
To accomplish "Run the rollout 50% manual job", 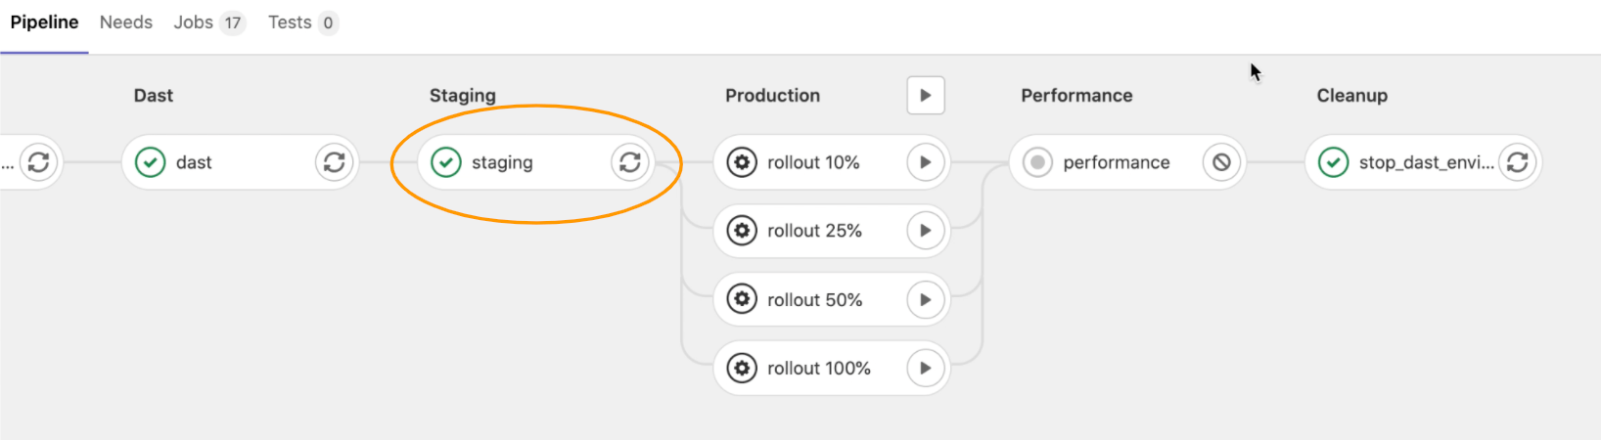I will pyautogui.click(x=925, y=299).
